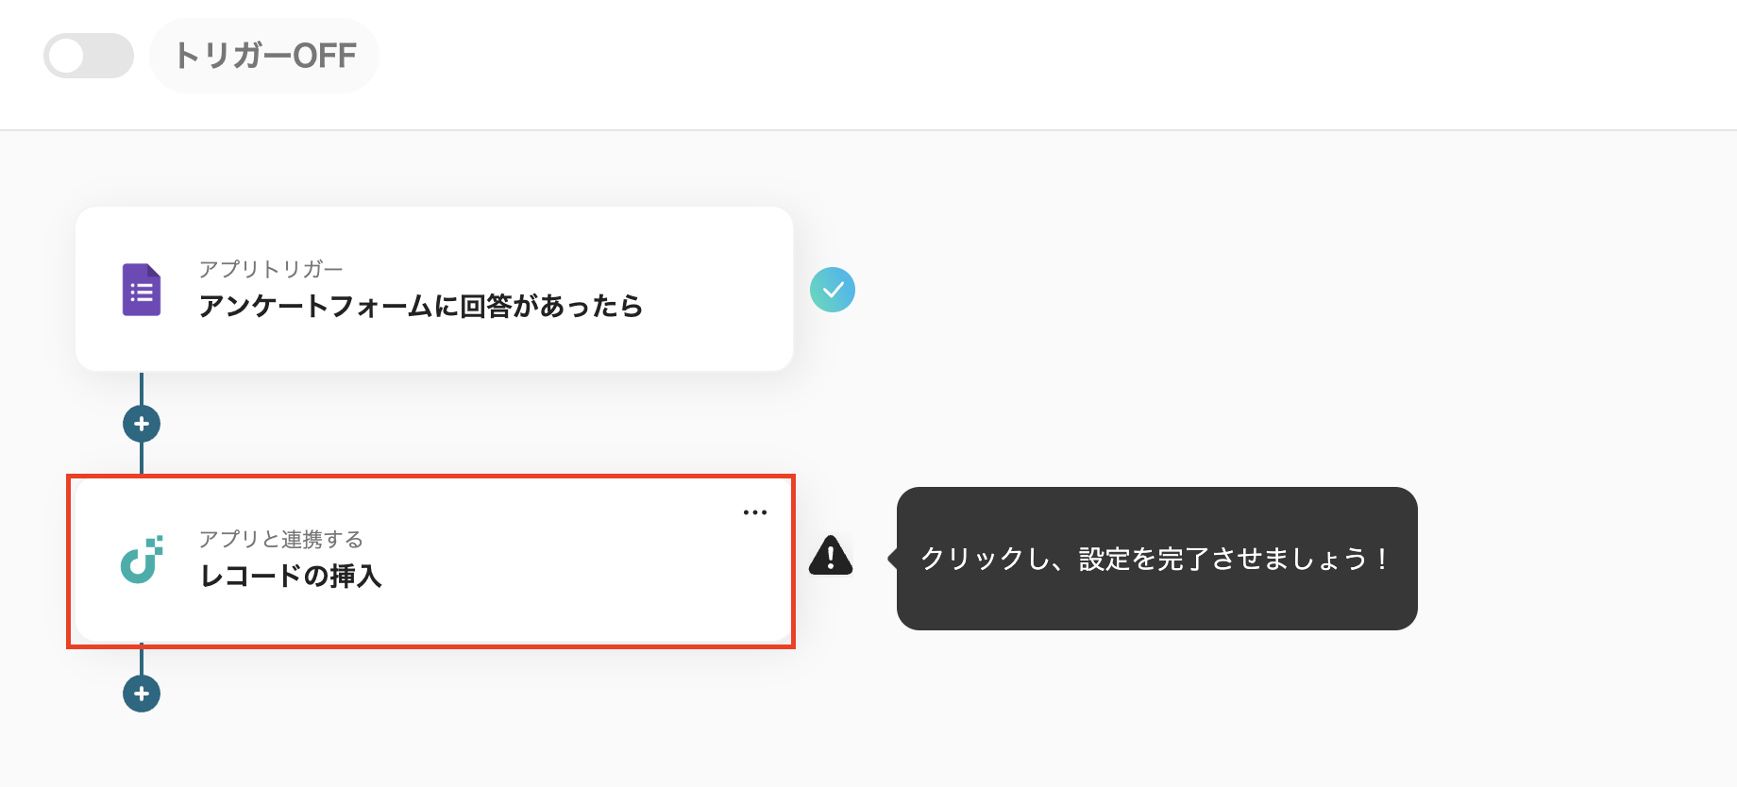Click the Google Forms icon on the trigger card
The width and height of the screenshot is (1737, 787).
(x=140, y=290)
